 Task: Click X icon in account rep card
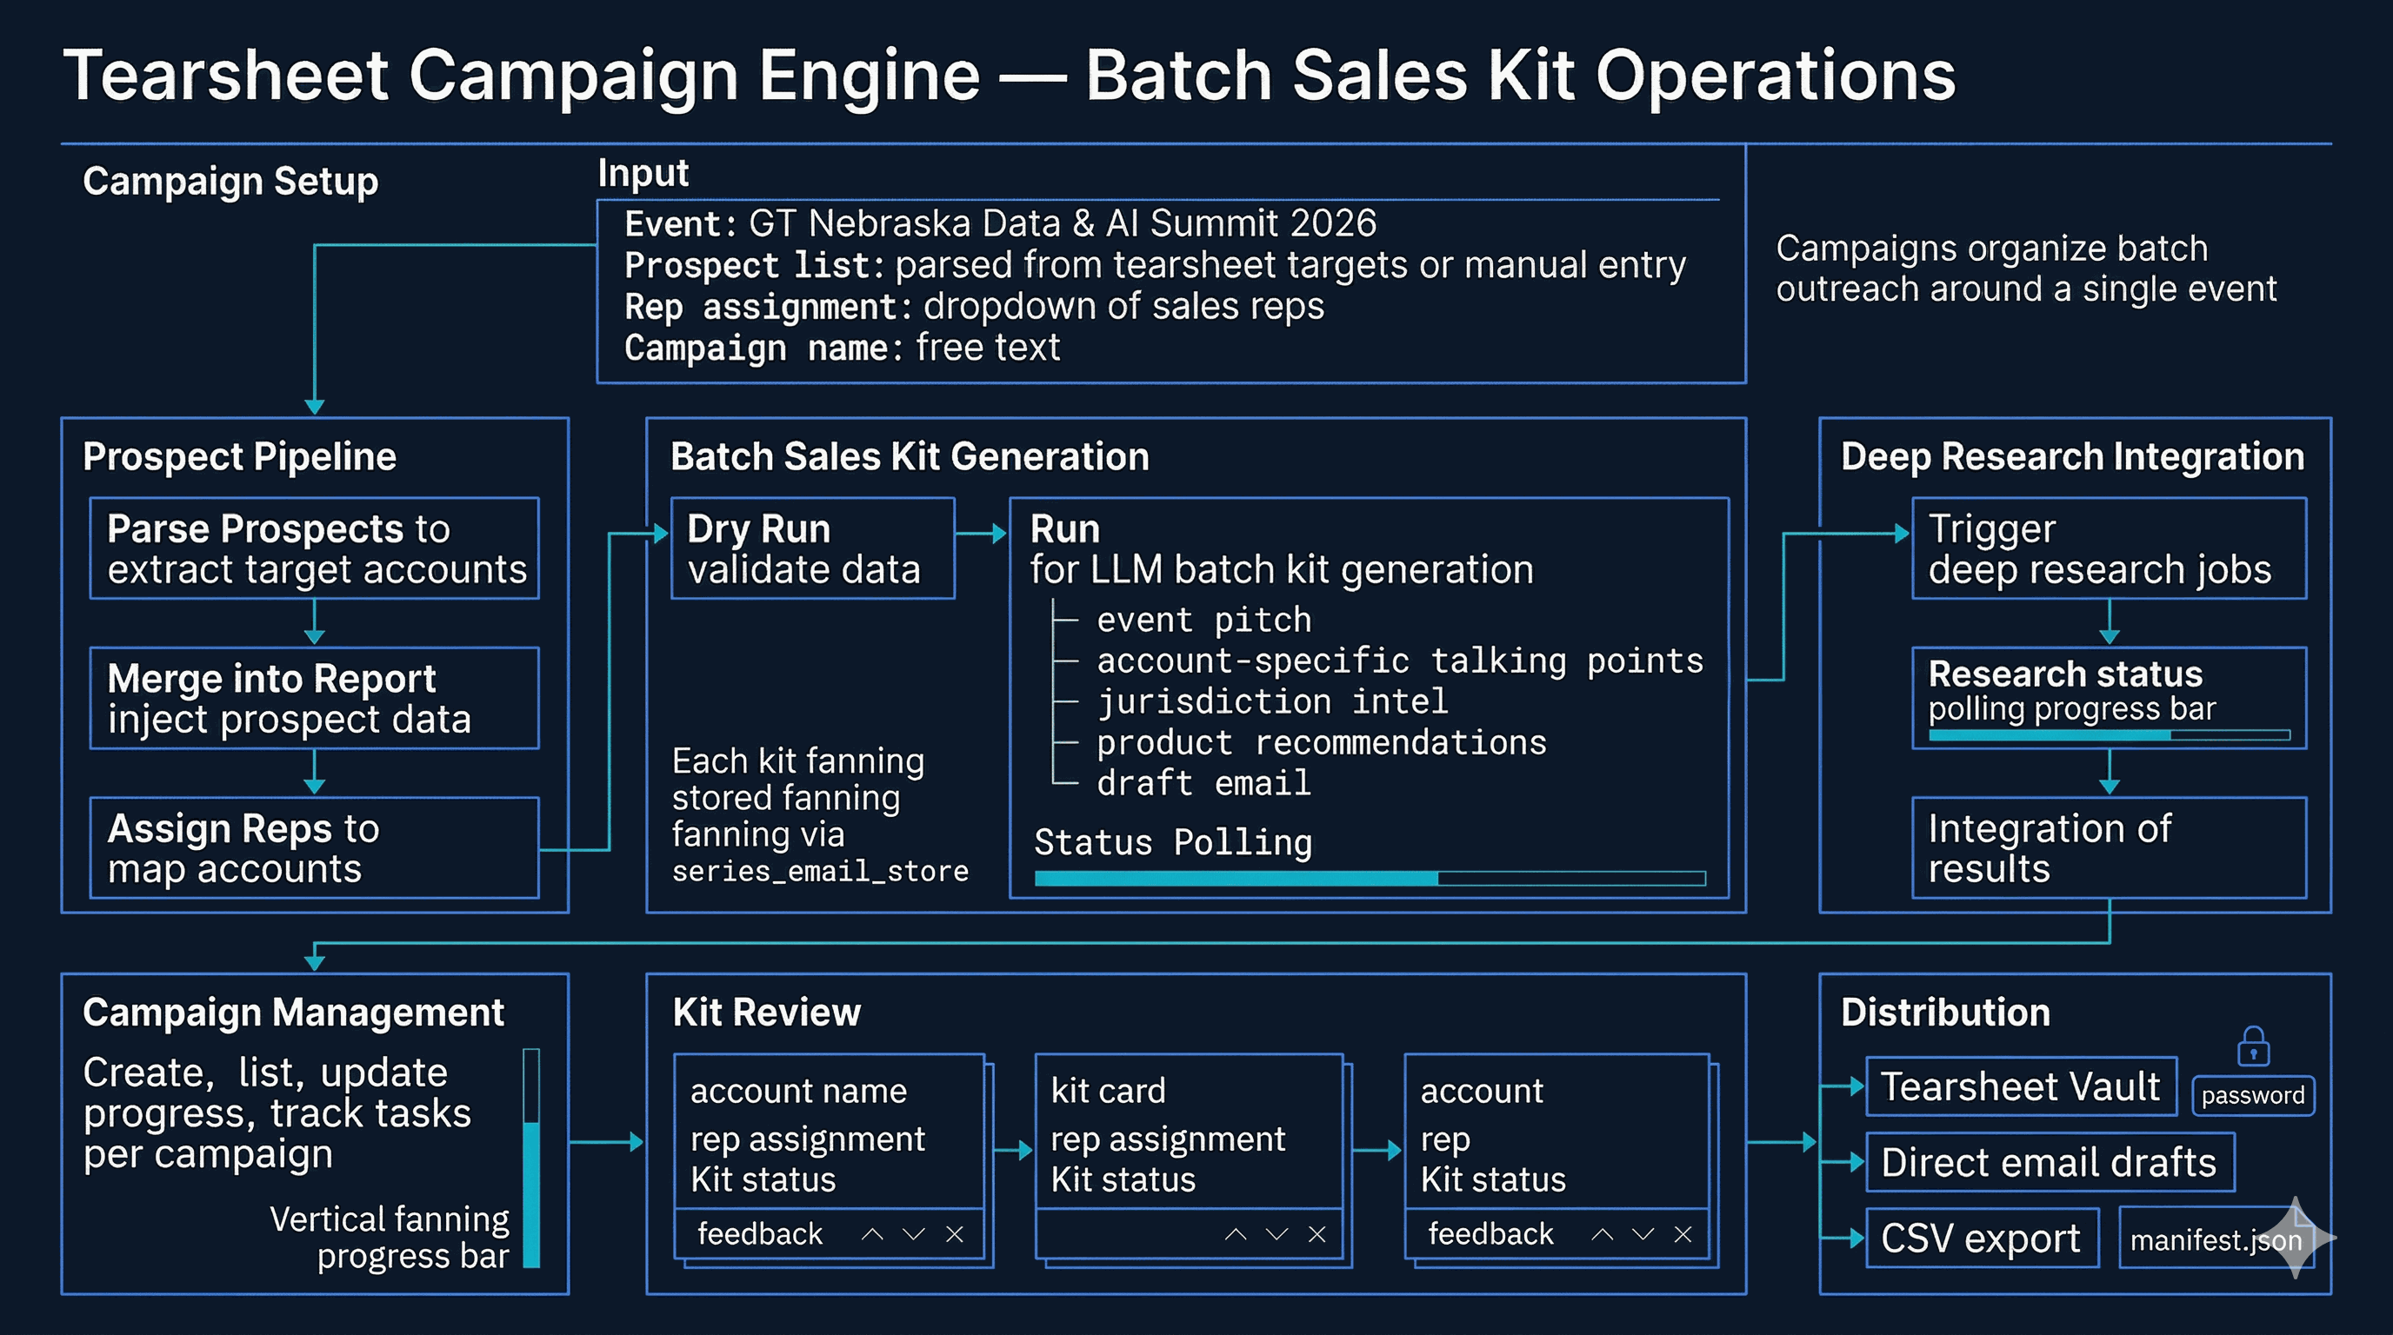(x=1683, y=1234)
